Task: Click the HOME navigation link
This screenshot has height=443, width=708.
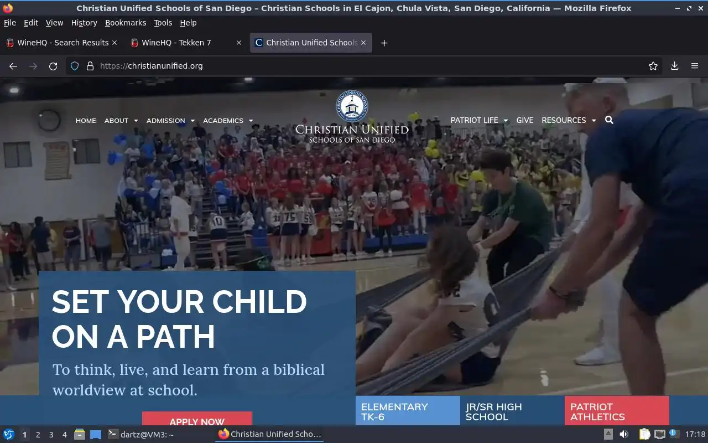Action: 86,121
